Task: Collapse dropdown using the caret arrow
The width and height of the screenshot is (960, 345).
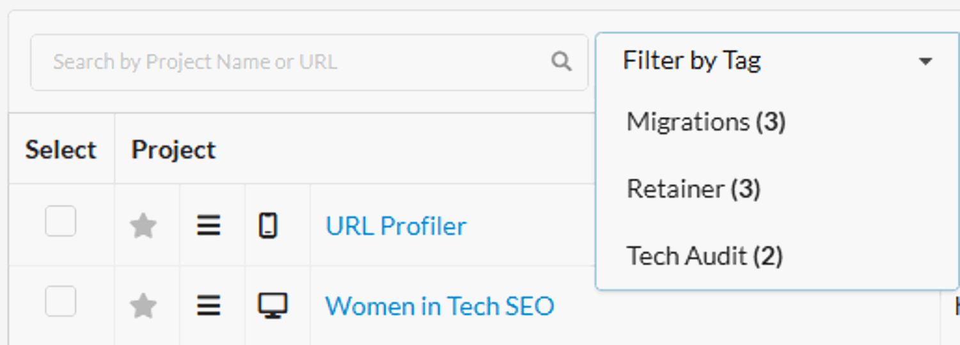Action: (925, 62)
